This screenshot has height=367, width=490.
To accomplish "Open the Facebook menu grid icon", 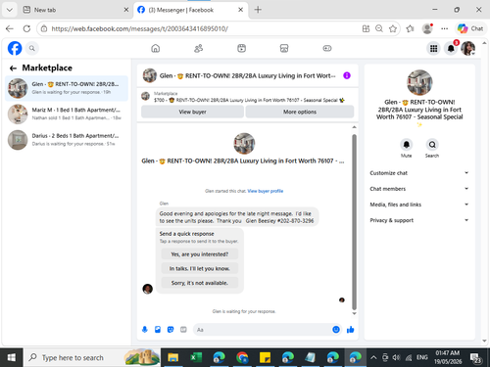I will (x=433, y=49).
